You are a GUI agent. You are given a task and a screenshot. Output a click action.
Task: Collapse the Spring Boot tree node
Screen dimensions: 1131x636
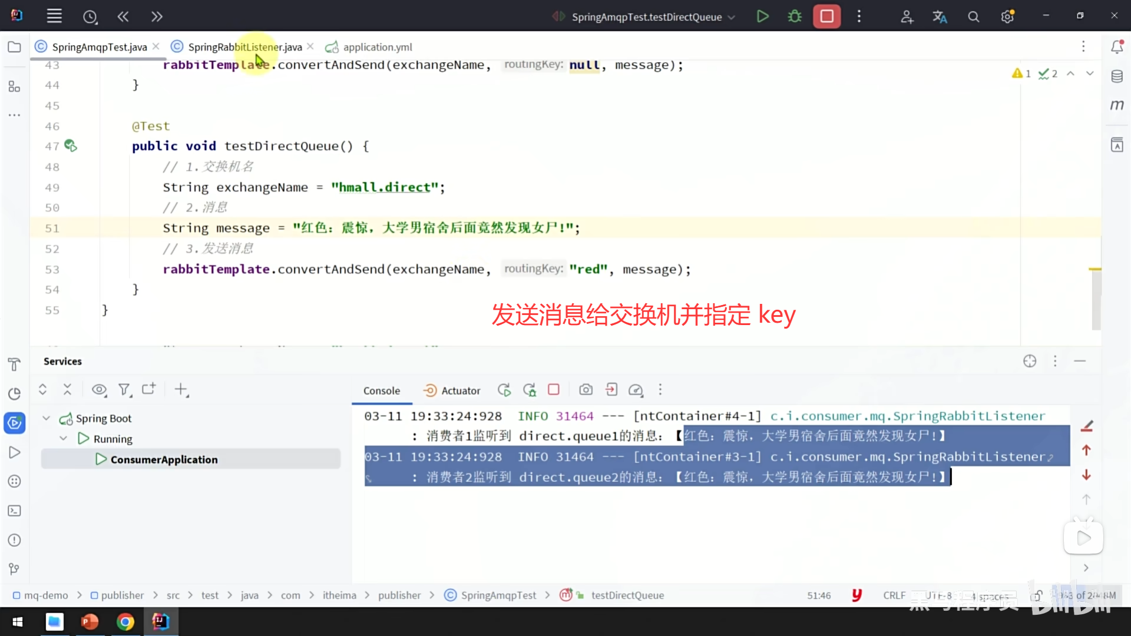pyautogui.click(x=46, y=418)
